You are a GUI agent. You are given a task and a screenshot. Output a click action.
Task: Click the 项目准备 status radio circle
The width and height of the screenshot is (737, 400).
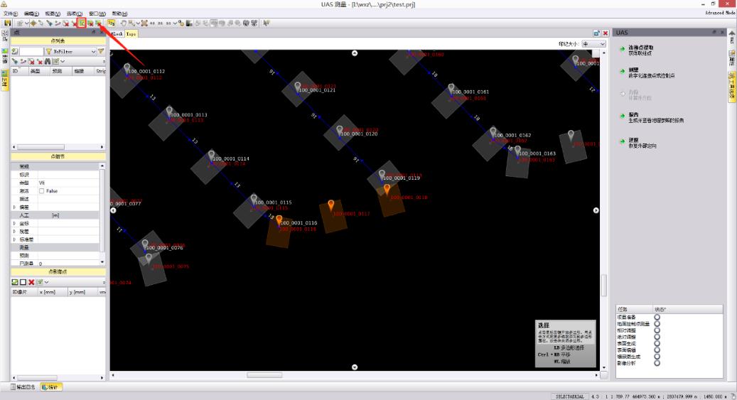coord(657,318)
